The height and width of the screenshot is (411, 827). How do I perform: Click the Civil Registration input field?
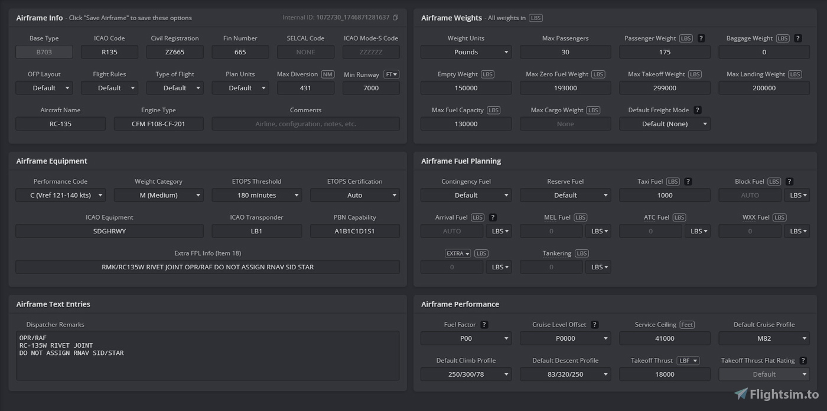(175, 52)
